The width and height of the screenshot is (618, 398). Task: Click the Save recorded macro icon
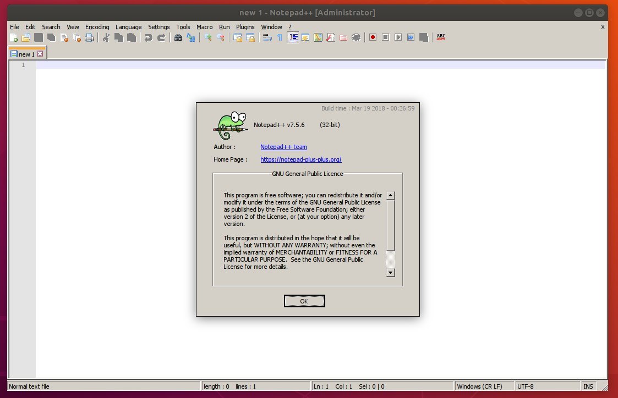click(424, 37)
